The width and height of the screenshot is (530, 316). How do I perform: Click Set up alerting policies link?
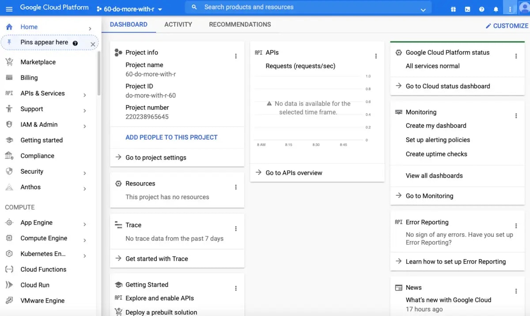point(438,140)
